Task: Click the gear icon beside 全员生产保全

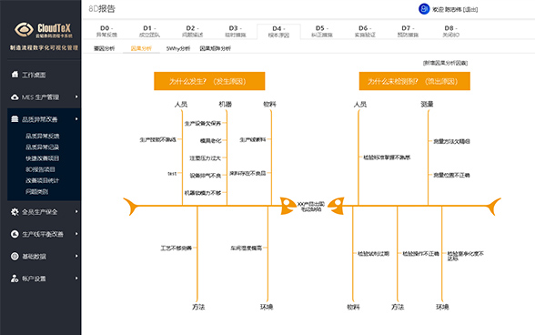Action: pos(15,212)
